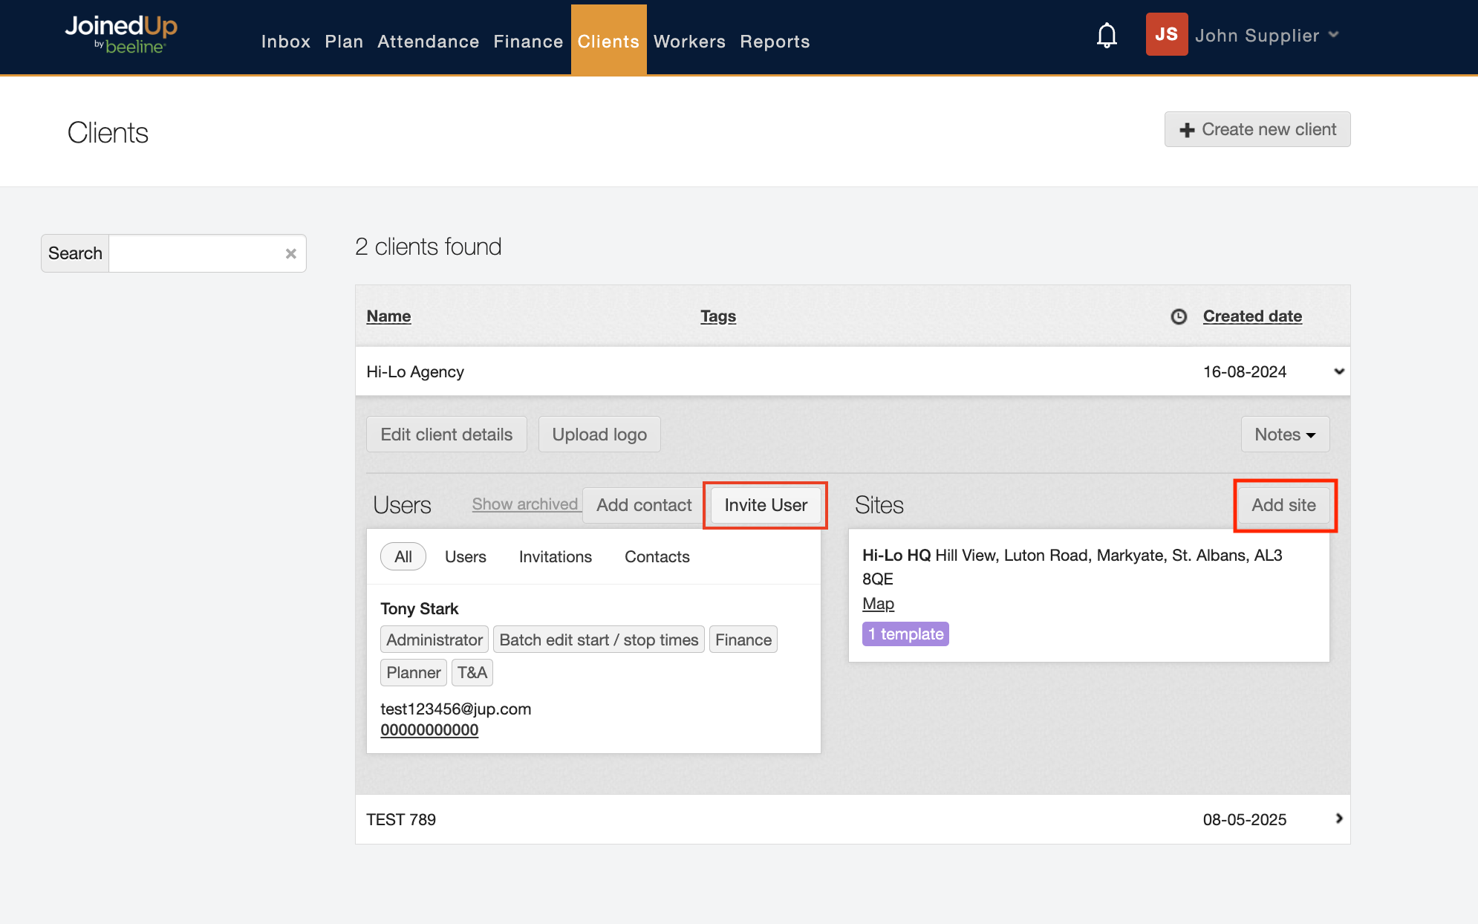Click the JS avatar icon
This screenshot has width=1478, height=924.
coord(1166,34)
